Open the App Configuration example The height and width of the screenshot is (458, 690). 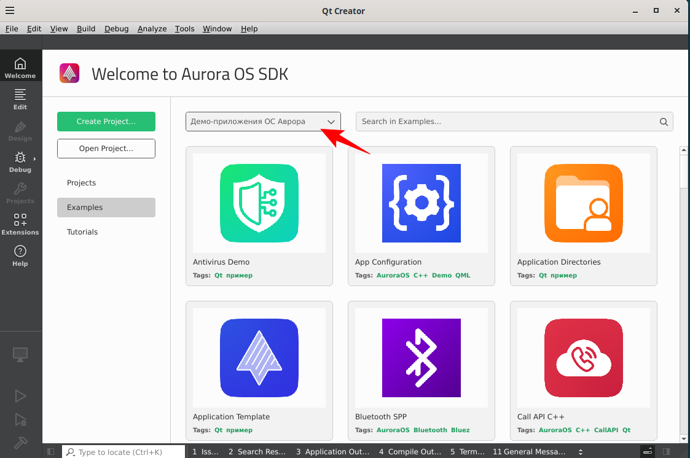[421, 216]
